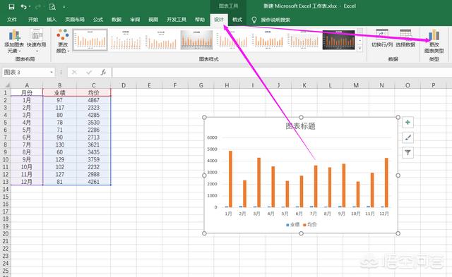
Task: Switch to the Home (开始) tab
Action: (33, 20)
